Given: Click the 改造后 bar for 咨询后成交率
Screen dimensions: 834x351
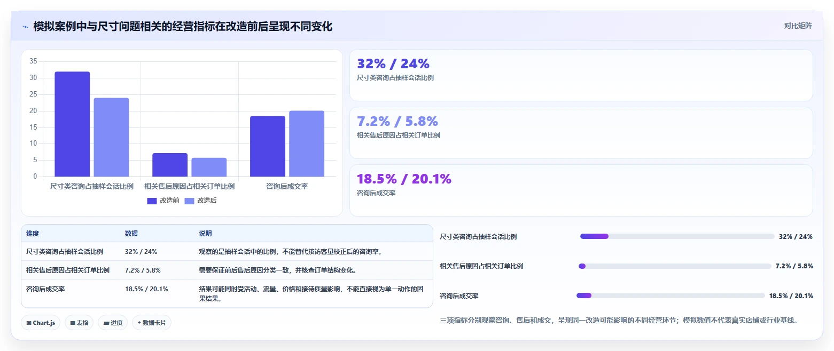Looking at the screenshot, I should point(307,143).
